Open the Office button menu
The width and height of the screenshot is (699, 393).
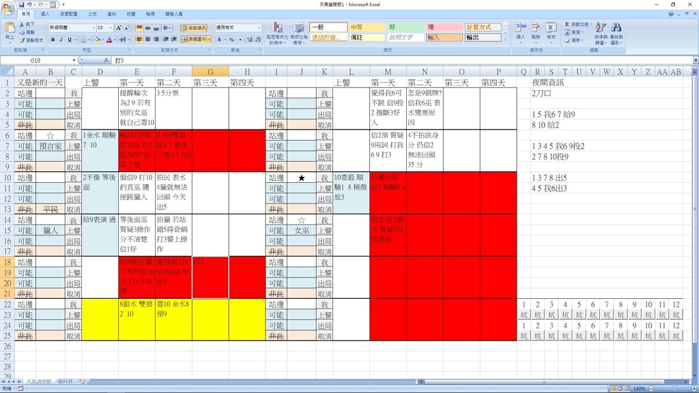[x=8, y=8]
